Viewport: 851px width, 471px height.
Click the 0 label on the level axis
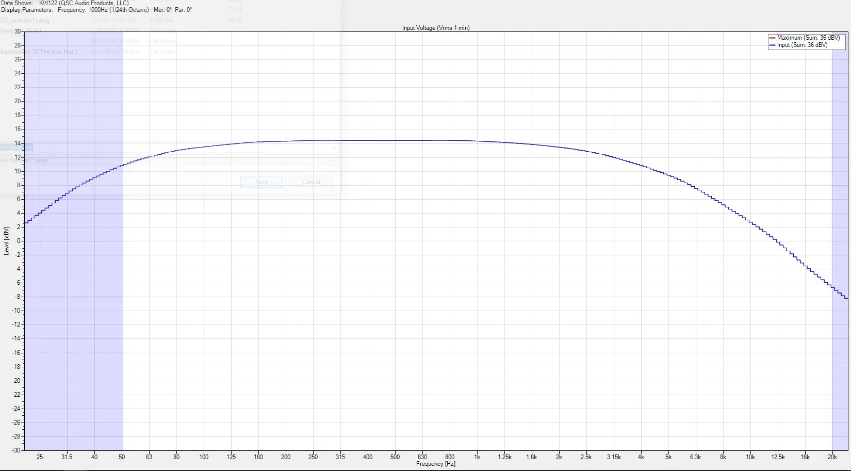click(19, 241)
